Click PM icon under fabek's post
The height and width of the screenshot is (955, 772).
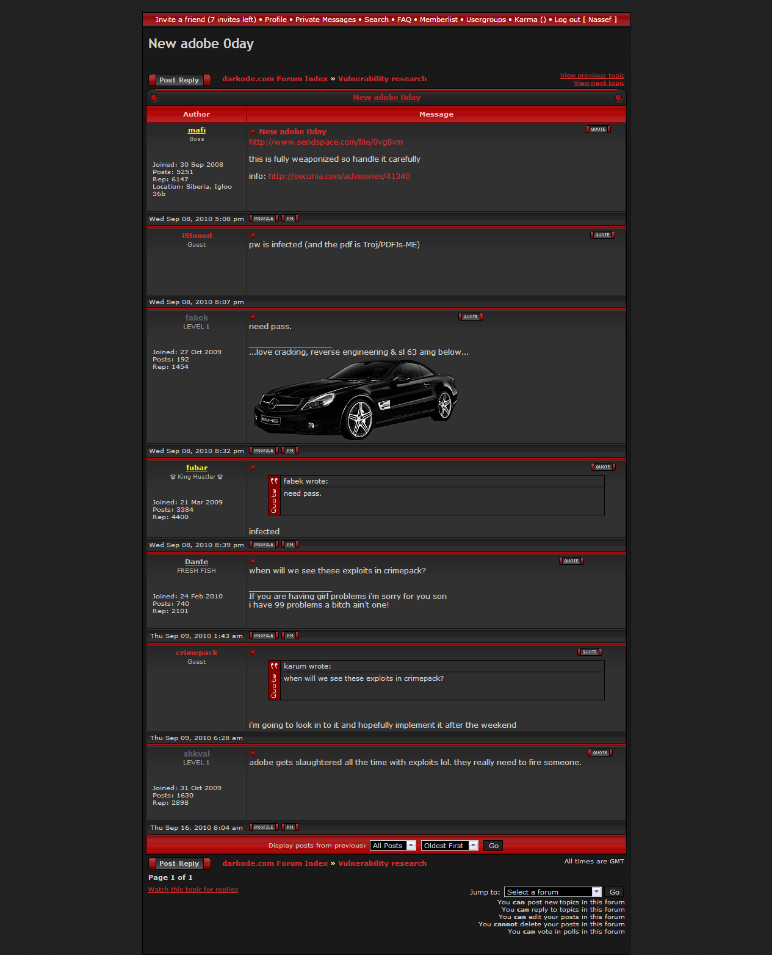coord(290,451)
